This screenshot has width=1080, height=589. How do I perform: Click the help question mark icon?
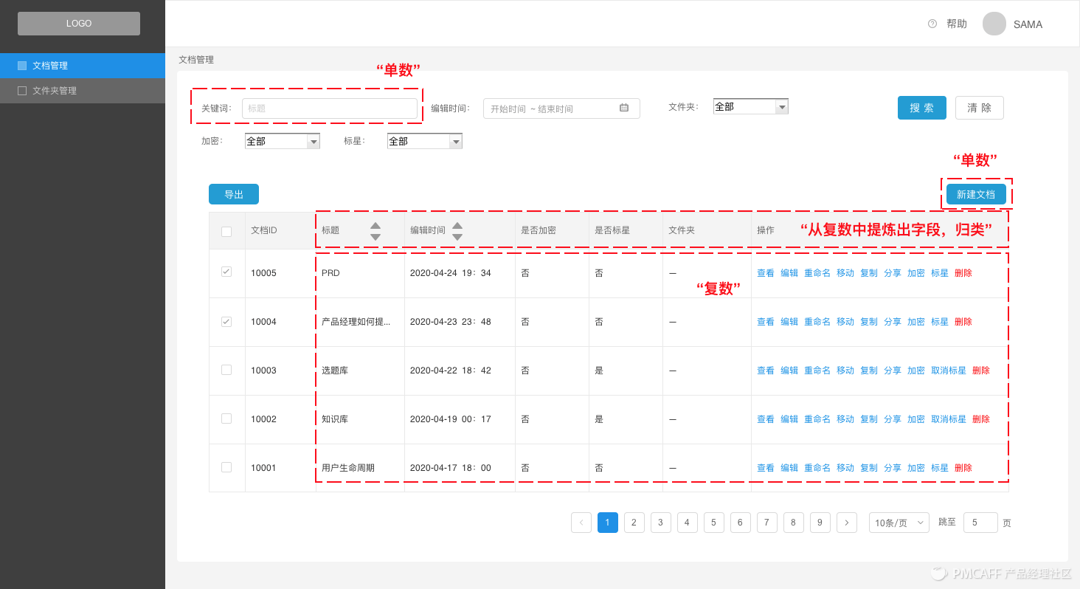pyautogui.click(x=932, y=24)
